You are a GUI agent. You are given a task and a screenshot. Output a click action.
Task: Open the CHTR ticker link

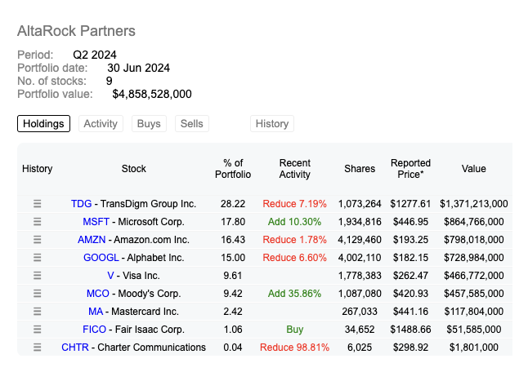(x=75, y=348)
